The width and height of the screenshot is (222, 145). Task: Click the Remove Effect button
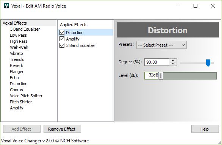click(x=62, y=129)
